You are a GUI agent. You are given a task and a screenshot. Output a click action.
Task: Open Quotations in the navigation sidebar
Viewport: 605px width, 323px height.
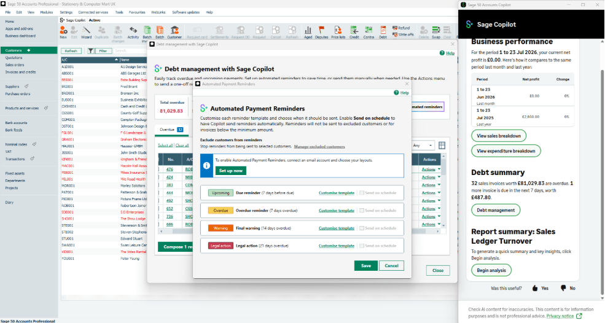tap(14, 58)
